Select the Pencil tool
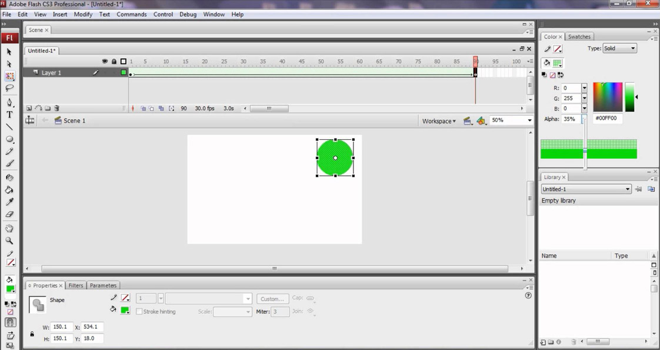 coord(9,152)
